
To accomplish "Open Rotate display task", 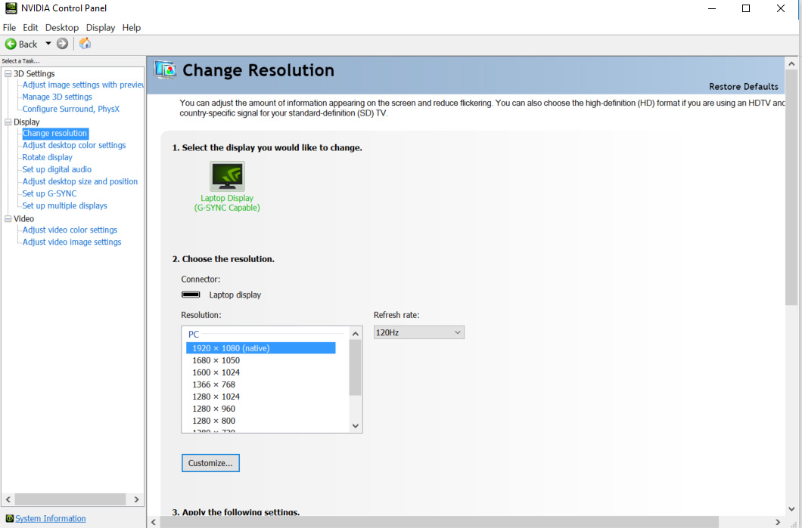I will pyautogui.click(x=47, y=157).
